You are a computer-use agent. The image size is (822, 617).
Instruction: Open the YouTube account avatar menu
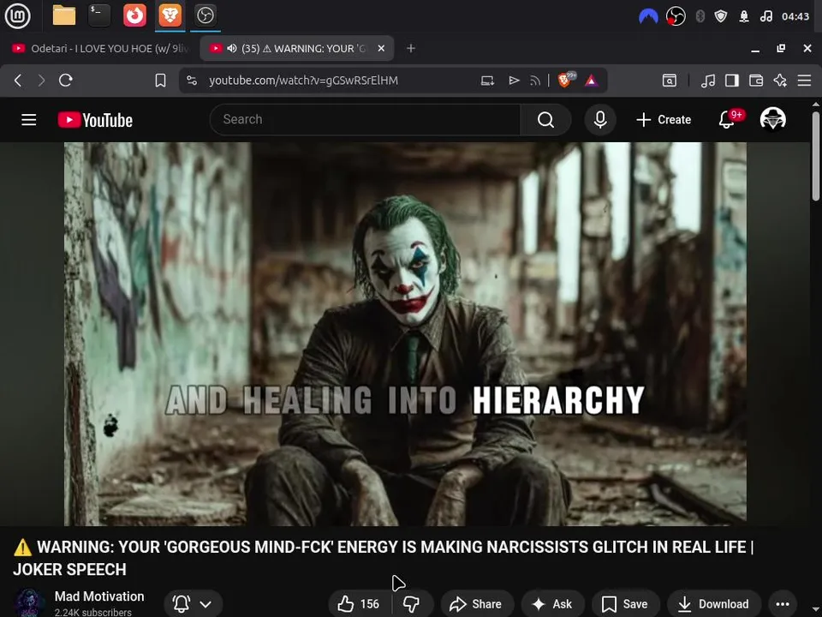(x=772, y=119)
